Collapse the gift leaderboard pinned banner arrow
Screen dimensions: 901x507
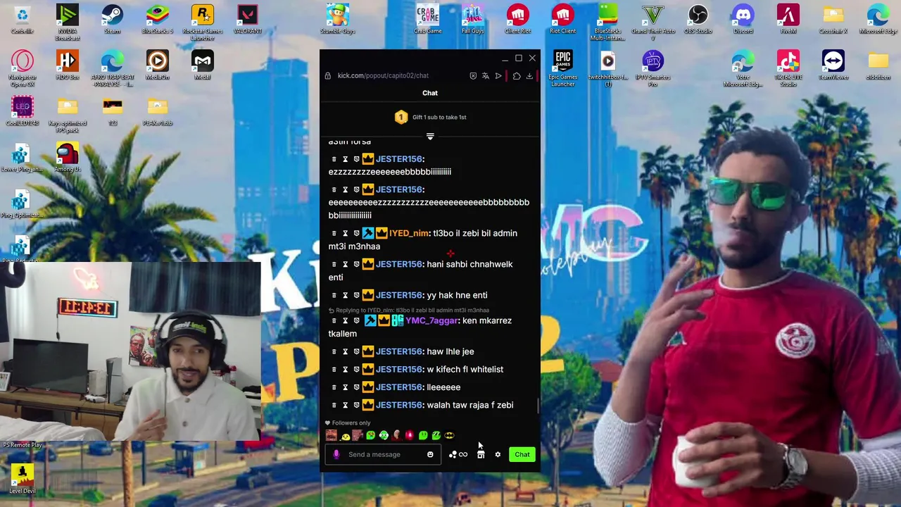coord(430,137)
